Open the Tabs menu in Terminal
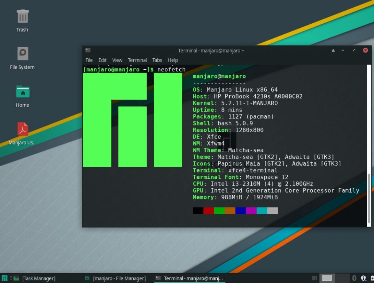 (x=157, y=60)
